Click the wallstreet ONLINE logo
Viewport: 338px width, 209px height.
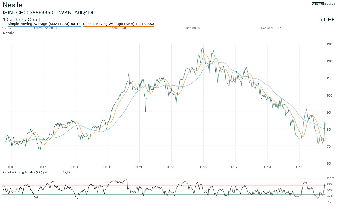point(323,4)
